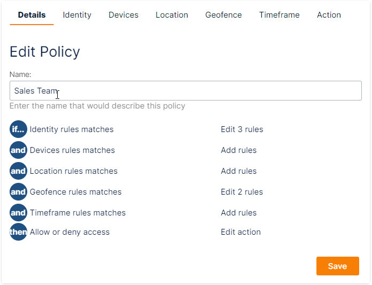Viewport: 372px width, 285px height.
Task: Save the policy with Save button
Action: [338, 266]
